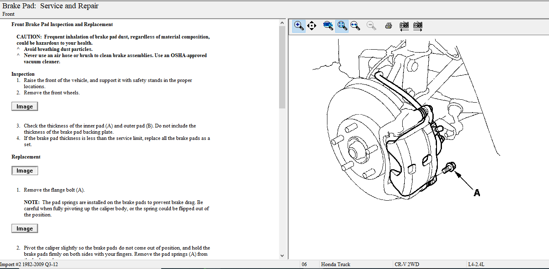Reset diagram zoom to 100%
The height and width of the screenshot is (269, 549).
328,26
